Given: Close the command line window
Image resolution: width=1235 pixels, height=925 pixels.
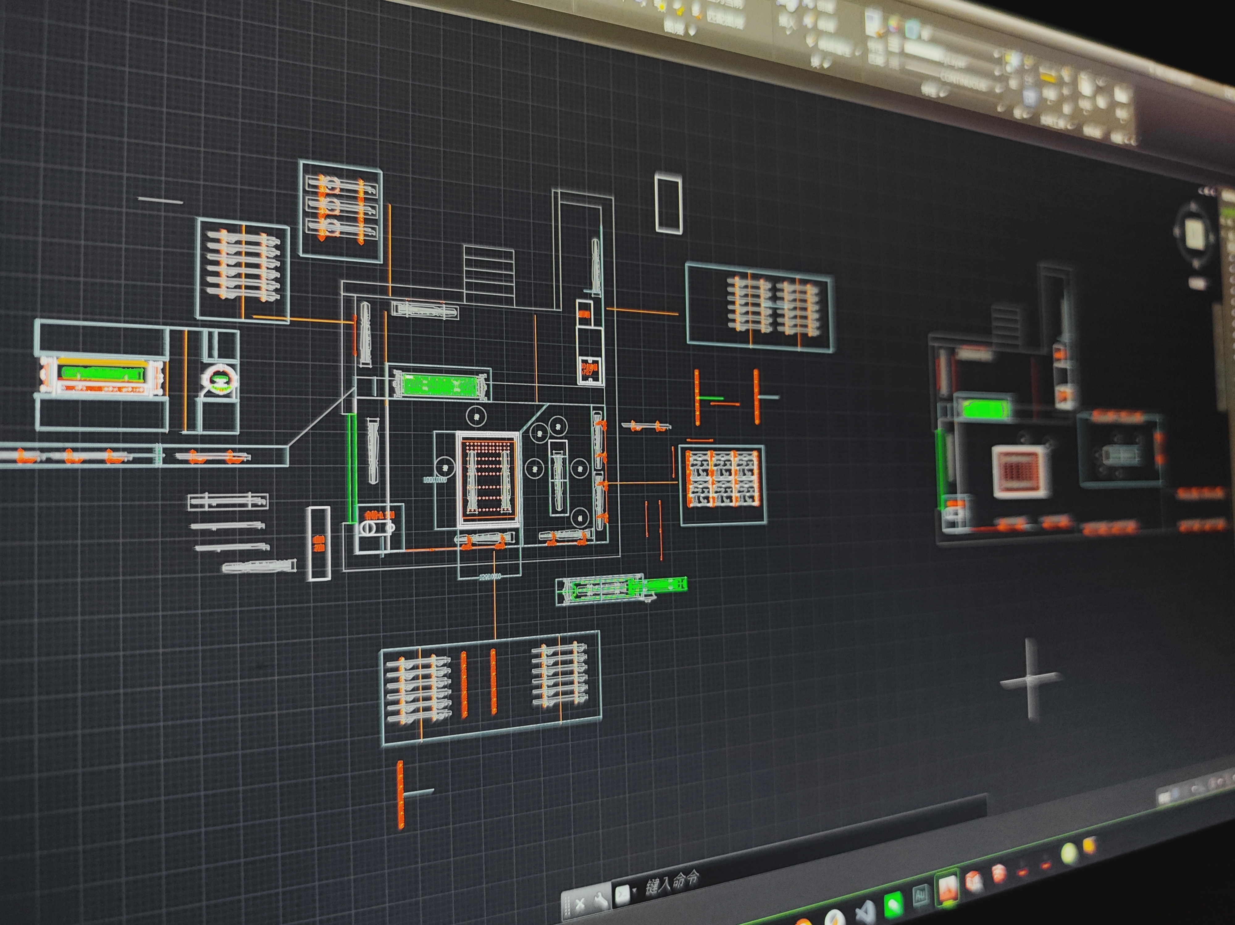Looking at the screenshot, I should click(580, 904).
